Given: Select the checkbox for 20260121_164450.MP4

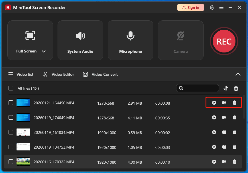Looking at the screenshot, I should click(x=11, y=103).
